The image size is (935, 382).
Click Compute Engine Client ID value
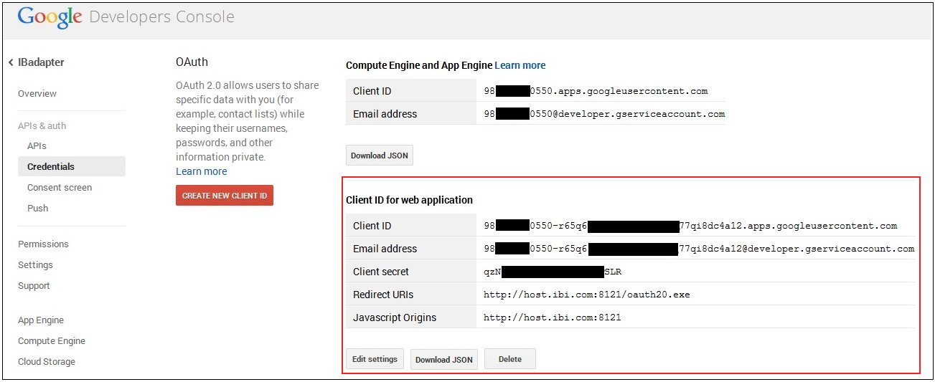click(x=596, y=91)
